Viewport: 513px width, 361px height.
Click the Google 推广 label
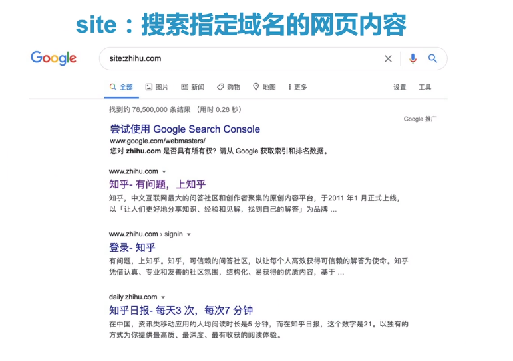pyautogui.click(x=420, y=119)
